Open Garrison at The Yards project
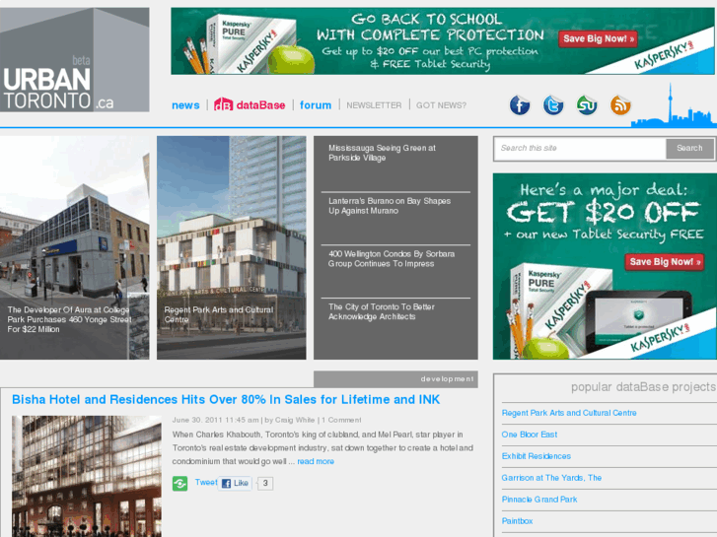Image resolution: width=717 pixels, height=537 pixels. [x=551, y=478]
